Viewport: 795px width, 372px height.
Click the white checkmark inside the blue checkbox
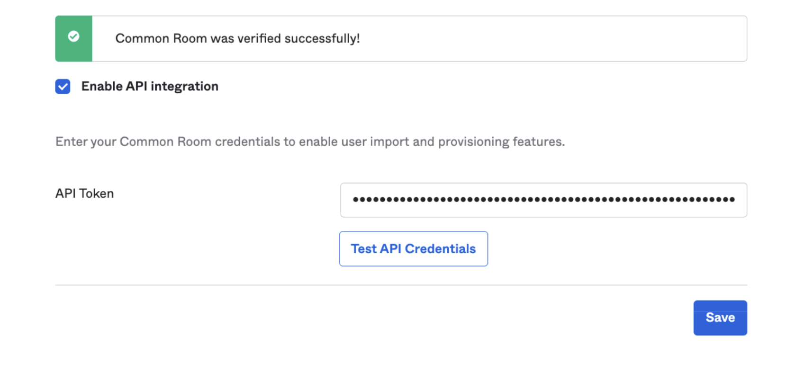click(63, 87)
